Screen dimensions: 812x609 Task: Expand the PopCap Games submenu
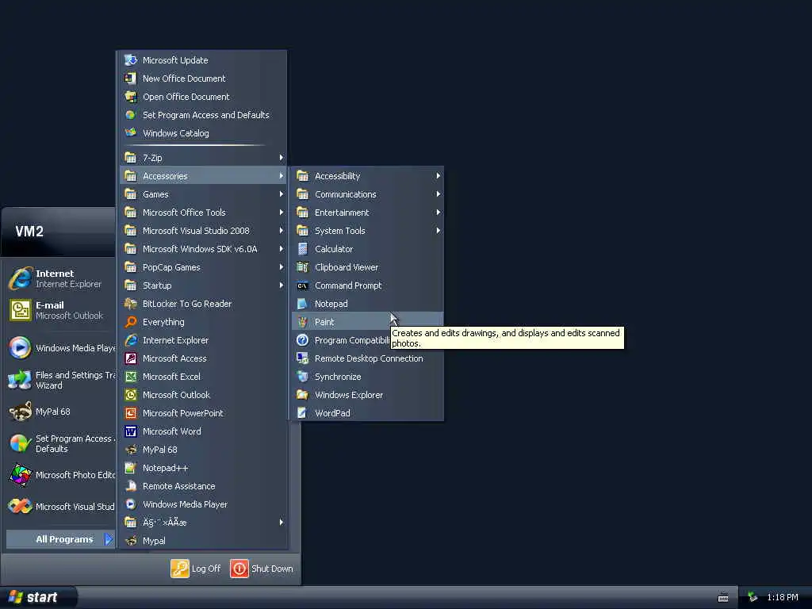(x=204, y=267)
